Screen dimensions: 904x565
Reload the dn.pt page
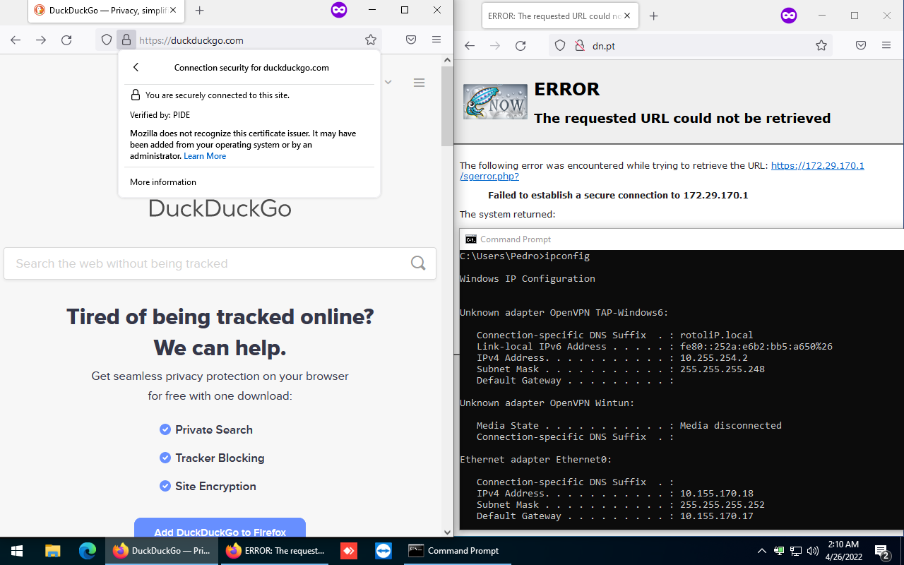click(521, 45)
